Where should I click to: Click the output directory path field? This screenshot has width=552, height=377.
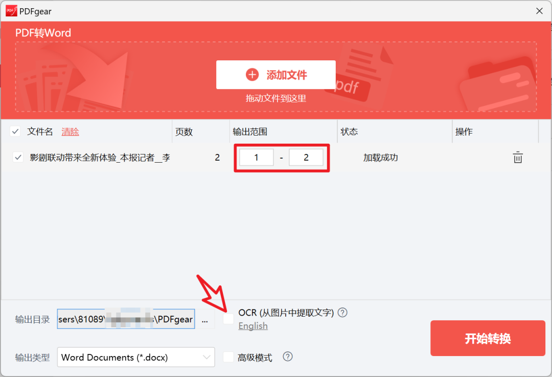click(126, 319)
